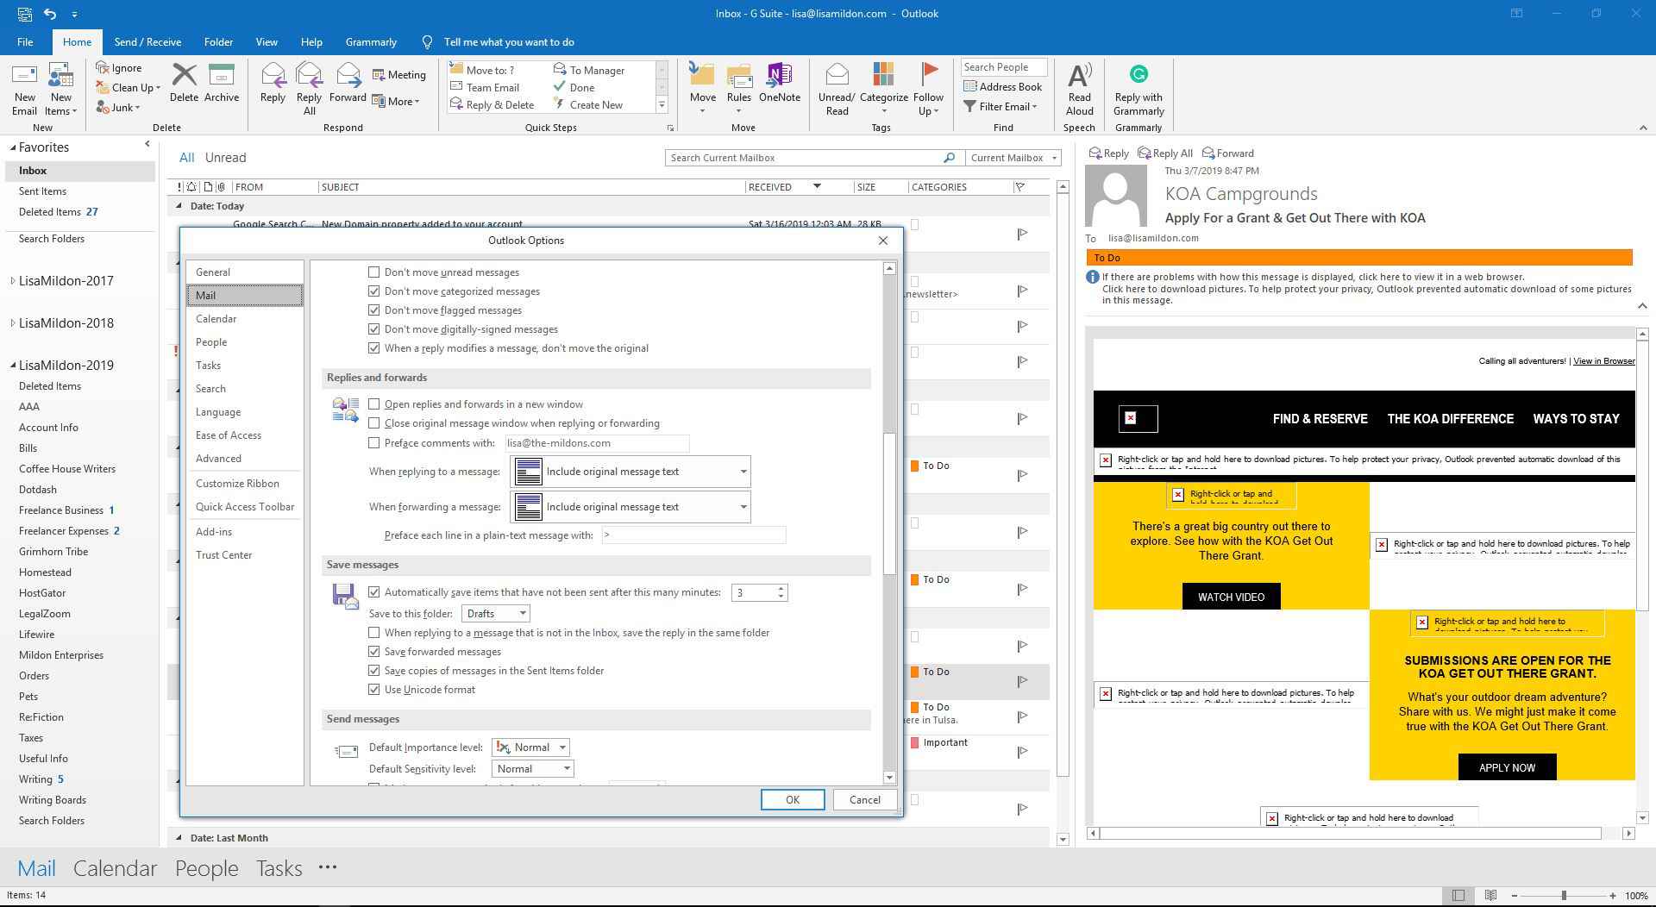
Task: Select Calendar in Outlook Options sidebar
Action: pyautogui.click(x=244, y=319)
